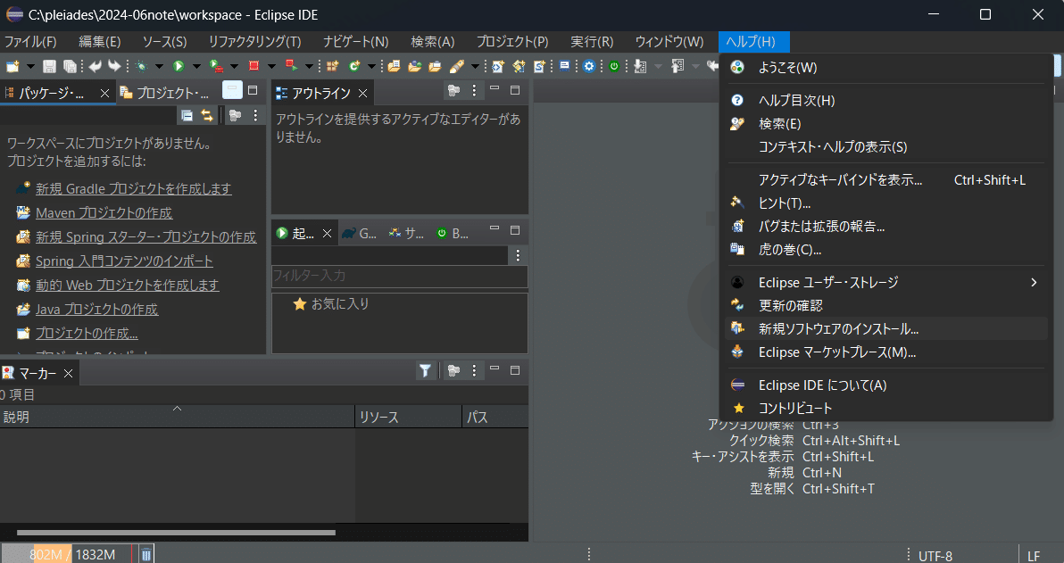Image resolution: width=1064 pixels, height=563 pixels.
Task: Click the horizontal scrollbar in マーカー view
Action: point(177,533)
